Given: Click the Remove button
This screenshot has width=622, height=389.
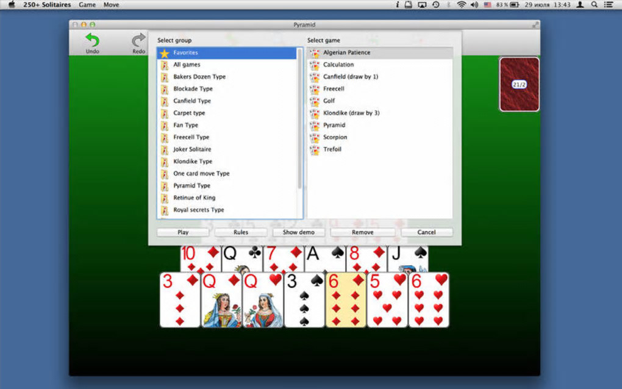Looking at the screenshot, I should click(x=363, y=232).
